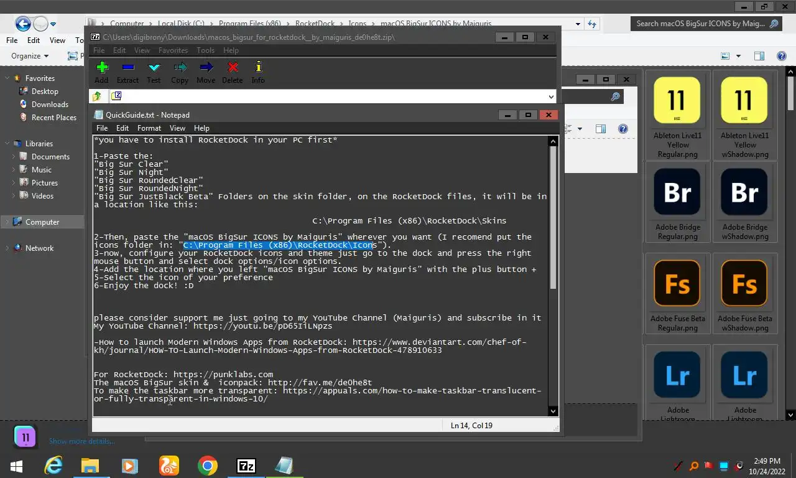Open the Notepad File menu

click(x=102, y=128)
